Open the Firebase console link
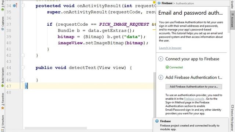 [x=194, y=99]
